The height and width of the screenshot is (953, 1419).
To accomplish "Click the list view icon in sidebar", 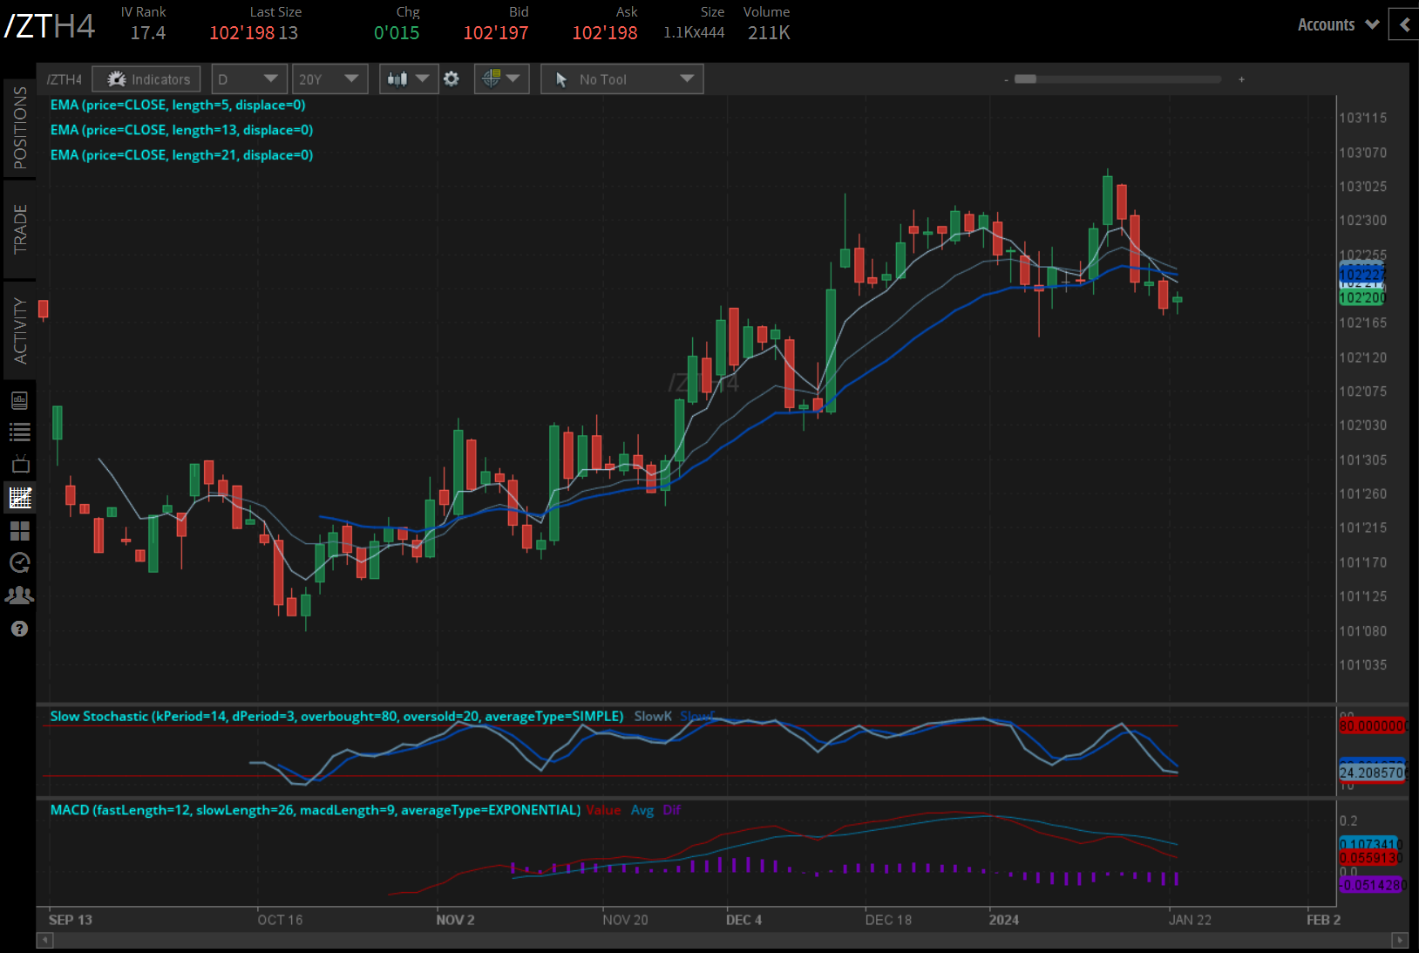I will click(x=19, y=432).
